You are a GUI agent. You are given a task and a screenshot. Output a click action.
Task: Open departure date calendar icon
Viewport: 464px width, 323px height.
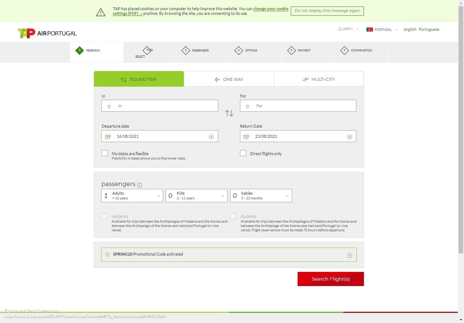point(108,137)
